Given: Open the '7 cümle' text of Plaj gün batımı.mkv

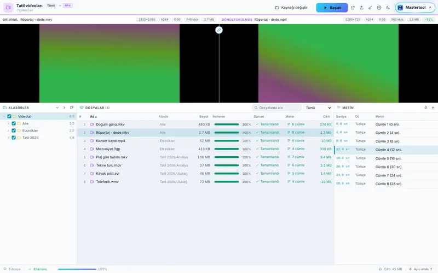Looking at the screenshot, I should [x=296, y=157].
